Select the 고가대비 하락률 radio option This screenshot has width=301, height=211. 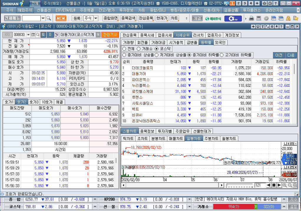222,55
